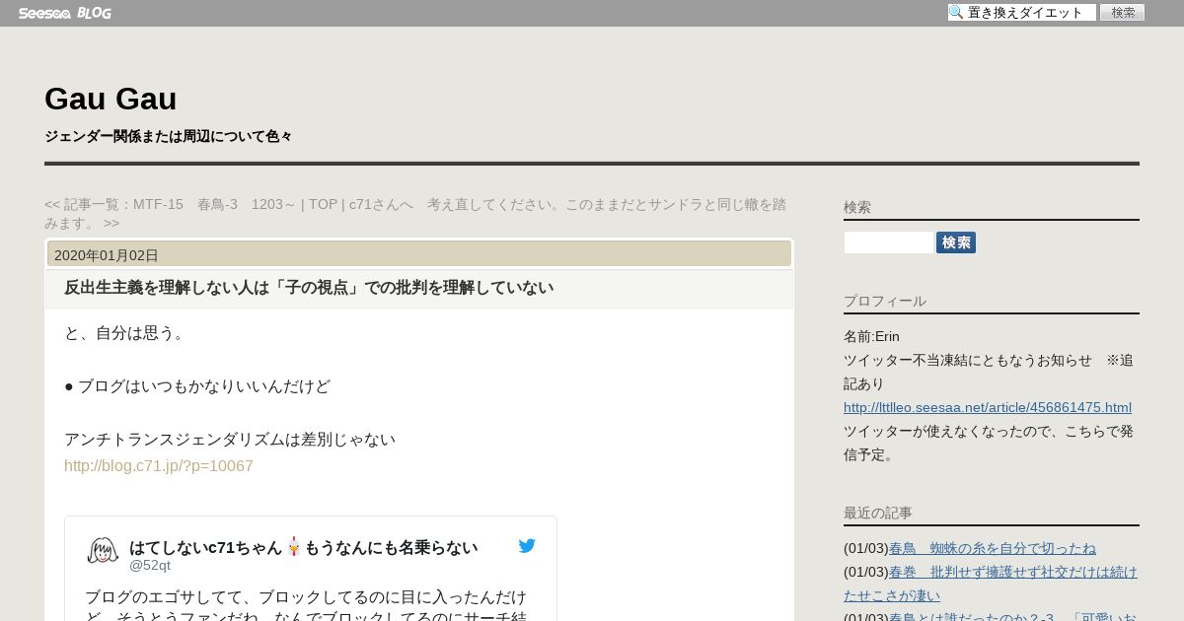Open recent article 春鳥 蜘蛛の糸を自分で切ったね

(x=993, y=548)
